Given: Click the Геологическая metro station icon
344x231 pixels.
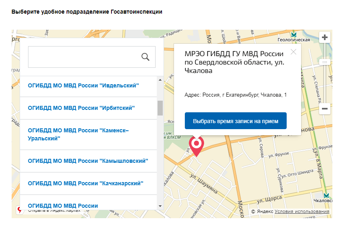Looking at the screenshot, I should tap(294, 34).
